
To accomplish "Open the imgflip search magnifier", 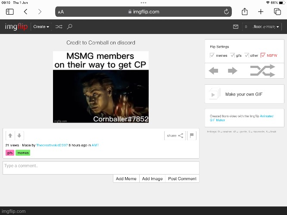I will point(69,27).
